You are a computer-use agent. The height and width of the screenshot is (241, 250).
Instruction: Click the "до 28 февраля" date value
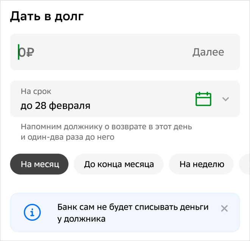[x=55, y=105]
